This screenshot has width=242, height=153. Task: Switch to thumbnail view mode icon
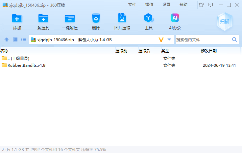[15, 39]
